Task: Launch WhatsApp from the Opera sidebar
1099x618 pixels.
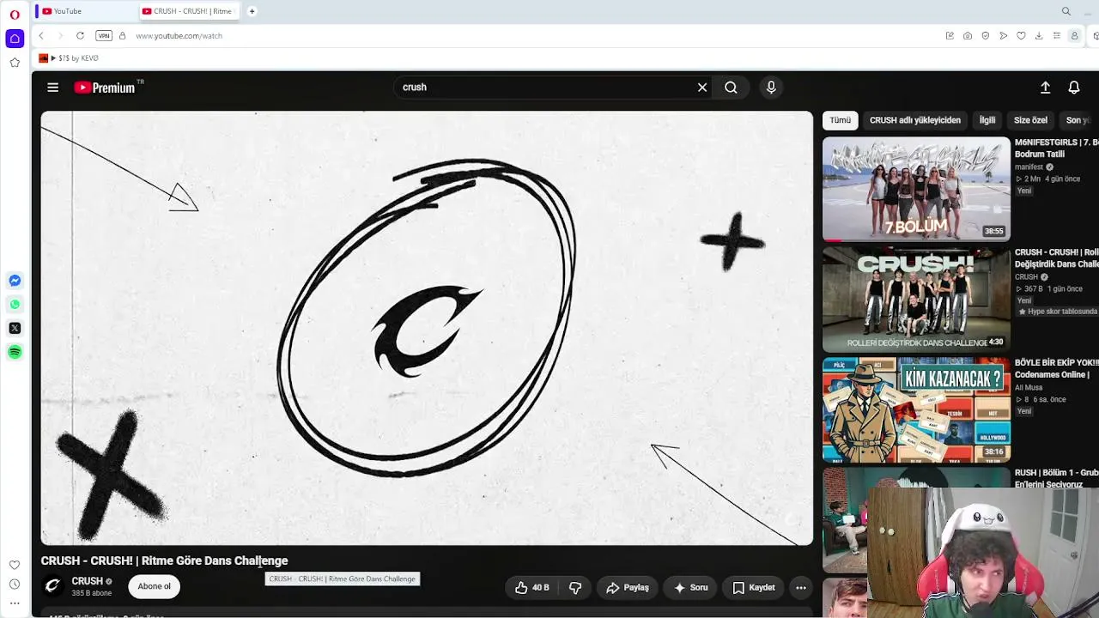Action: pos(15,304)
